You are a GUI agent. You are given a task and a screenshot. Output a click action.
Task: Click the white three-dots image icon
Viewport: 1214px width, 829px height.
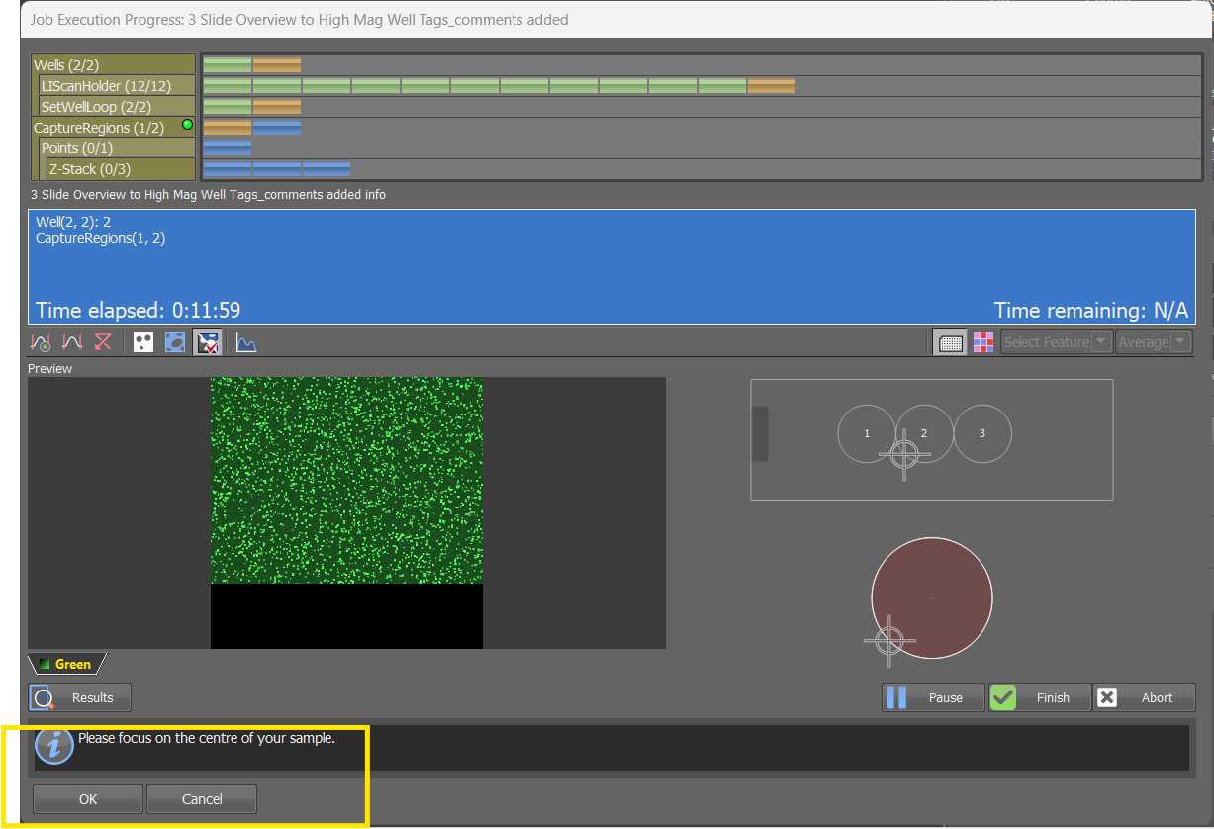(x=143, y=342)
